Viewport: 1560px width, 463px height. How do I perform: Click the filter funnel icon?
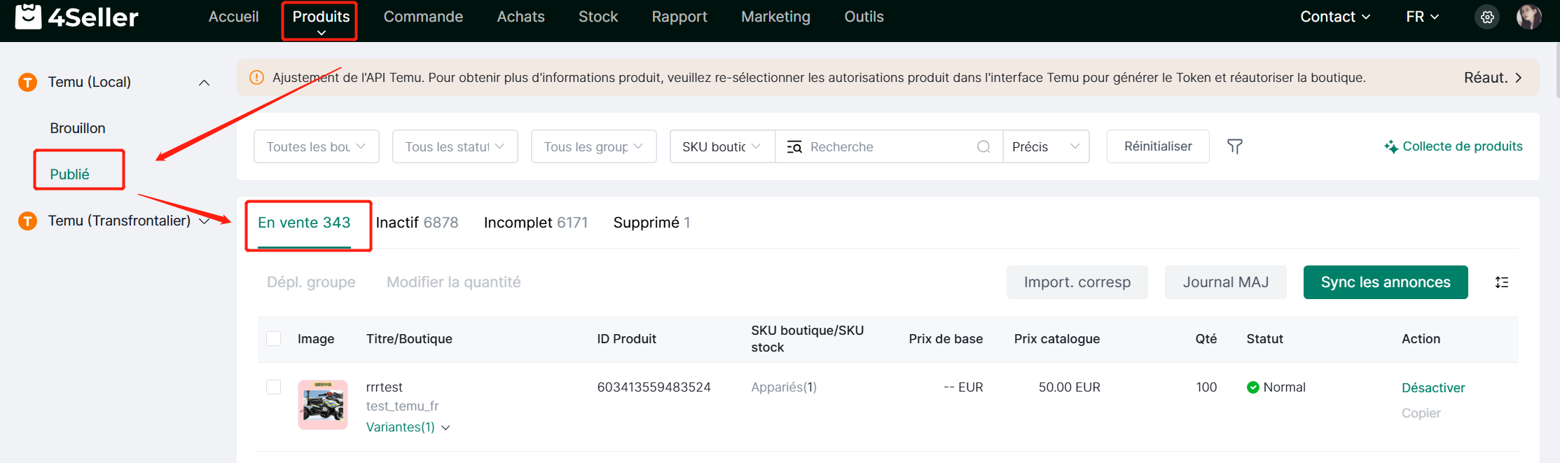(1235, 146)
